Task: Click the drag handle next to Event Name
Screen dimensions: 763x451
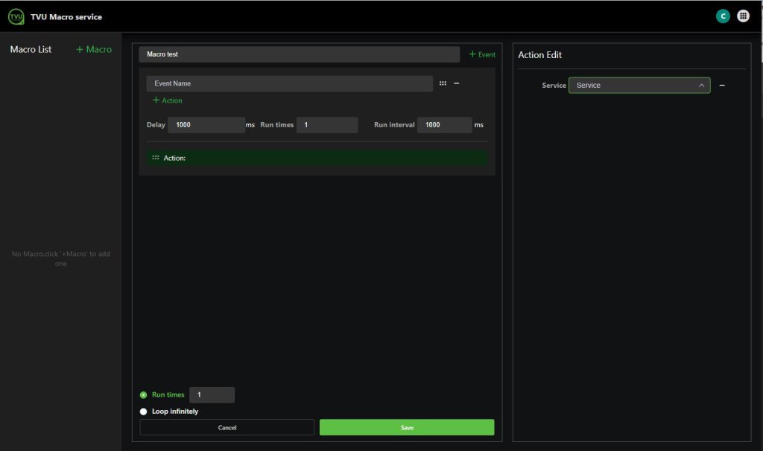Action: point(444,83)
